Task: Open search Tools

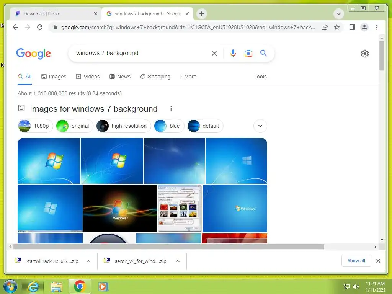Action: pyautogui.click(x=260, y=77)
